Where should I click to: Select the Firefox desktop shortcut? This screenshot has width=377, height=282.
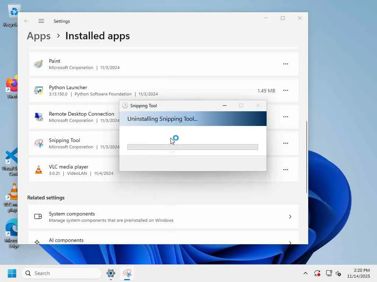pyautogui.click(x=11, y=87)
